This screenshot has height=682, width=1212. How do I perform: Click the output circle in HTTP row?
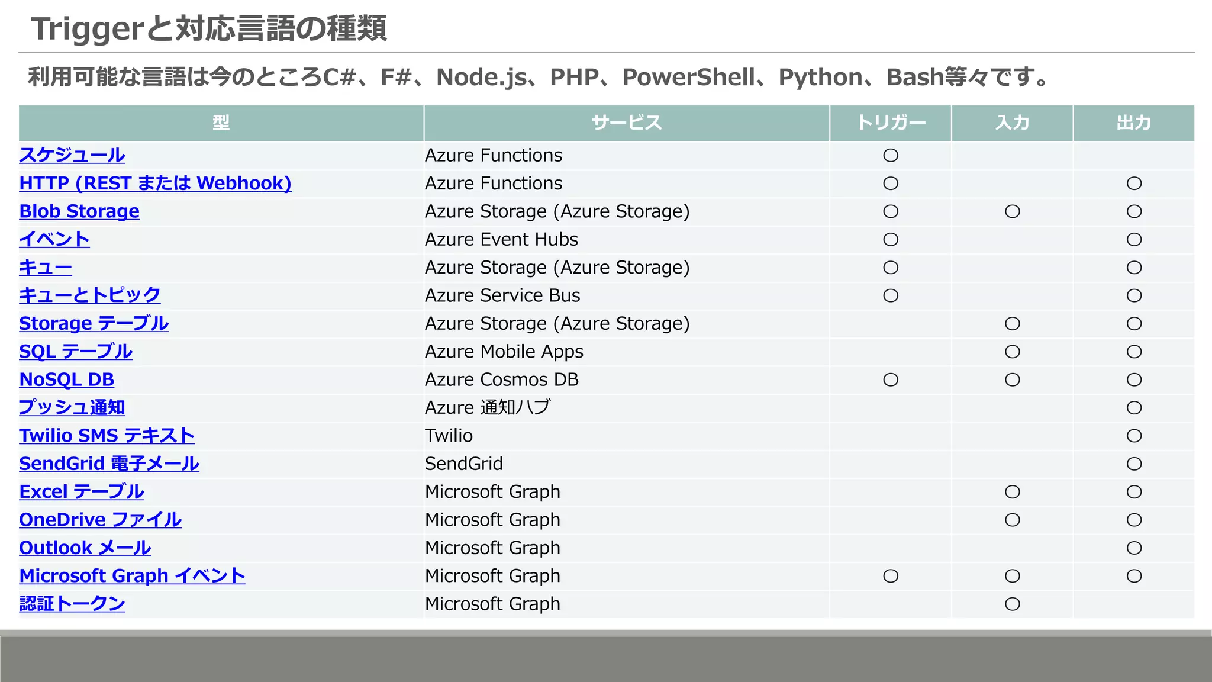[x=1134, y=184]
